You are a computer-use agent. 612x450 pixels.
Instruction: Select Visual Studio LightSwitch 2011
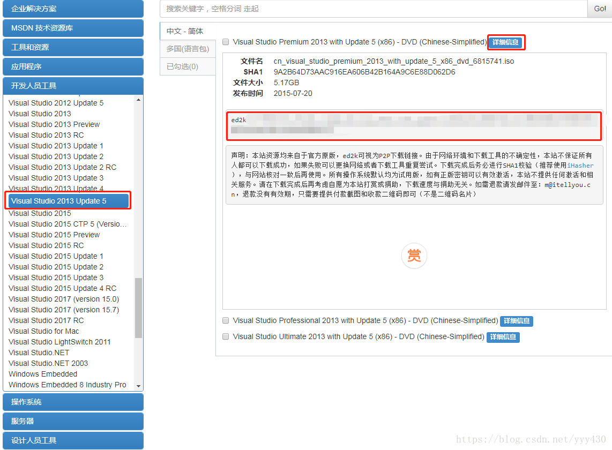pos(59,342)
